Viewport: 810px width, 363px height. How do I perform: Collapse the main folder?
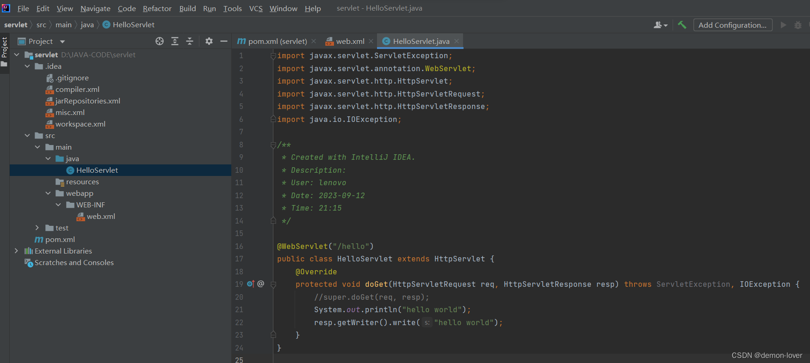pyautogui.click(x=37, y=147)
